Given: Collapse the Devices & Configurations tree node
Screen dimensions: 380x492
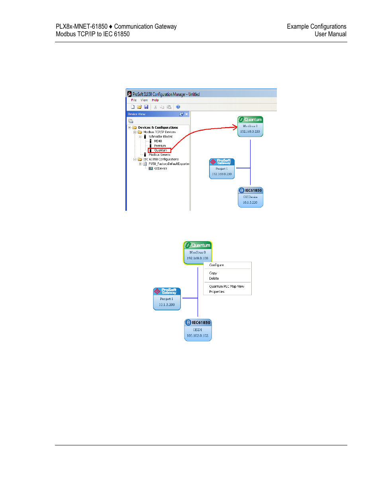Looking at the screenshot, I should click(x=129, y=128).
